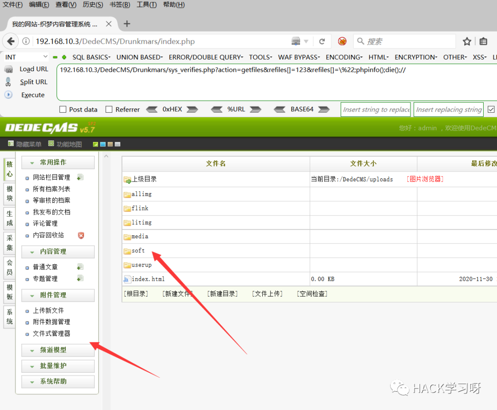The image size is (497, 410).
Task: Open the library list icon beside the star
Action: [483, 41]
